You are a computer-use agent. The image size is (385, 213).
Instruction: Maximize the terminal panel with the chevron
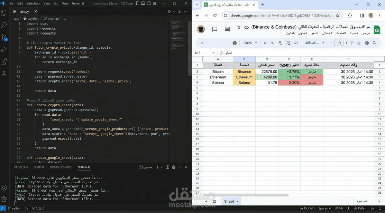tap(180, 167)
